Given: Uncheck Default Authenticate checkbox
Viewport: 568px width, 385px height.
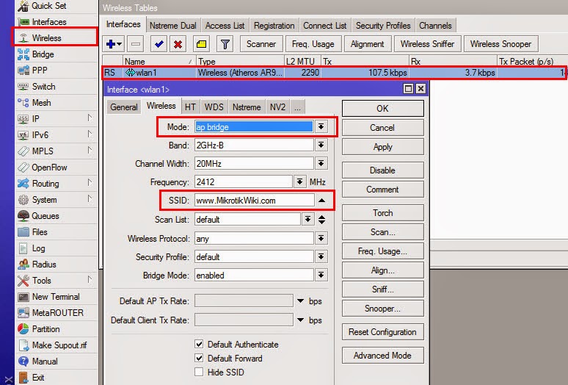Looking at the screenshot, I should click(x=200, y=345).
